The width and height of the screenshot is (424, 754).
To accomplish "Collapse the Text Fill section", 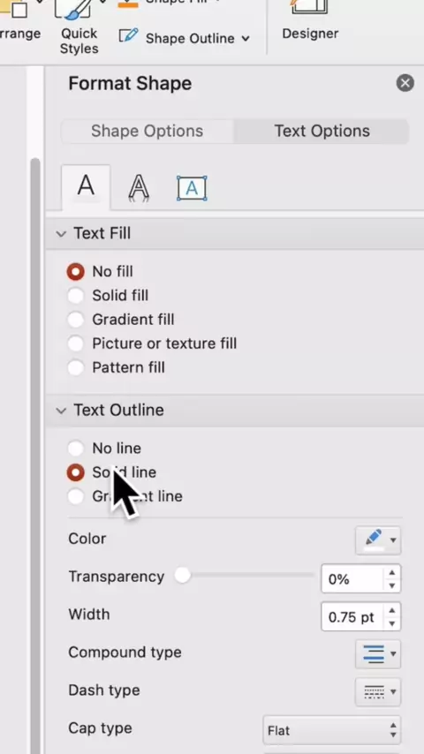I will coord(61,234).
